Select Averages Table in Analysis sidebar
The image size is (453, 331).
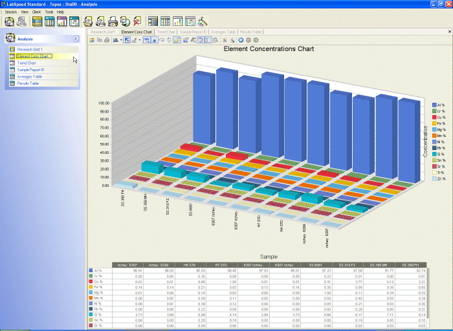[30, 76]
